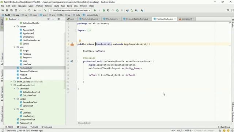Click the CRLF line separator status item
Screen dimensions: 234x132
(x=180, y=131)
